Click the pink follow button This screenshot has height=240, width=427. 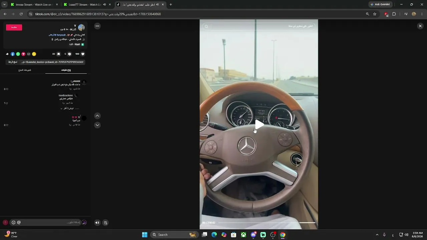(14, 27)
